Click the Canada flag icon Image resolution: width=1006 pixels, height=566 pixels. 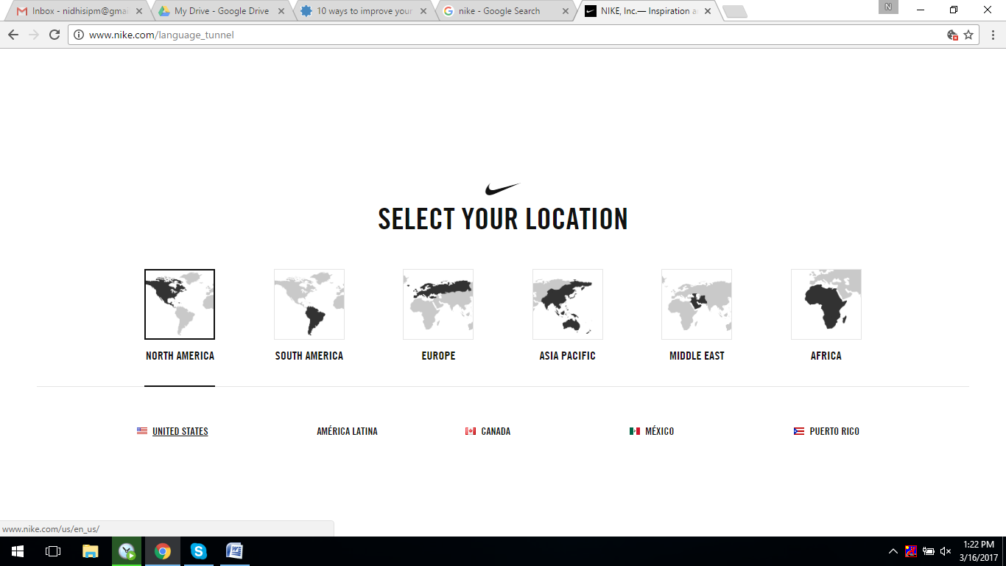click(471, 431)
